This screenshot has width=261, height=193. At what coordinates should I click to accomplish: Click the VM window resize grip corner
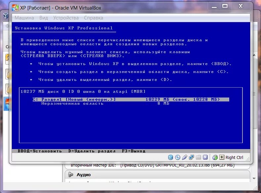(x=248, y=159)
